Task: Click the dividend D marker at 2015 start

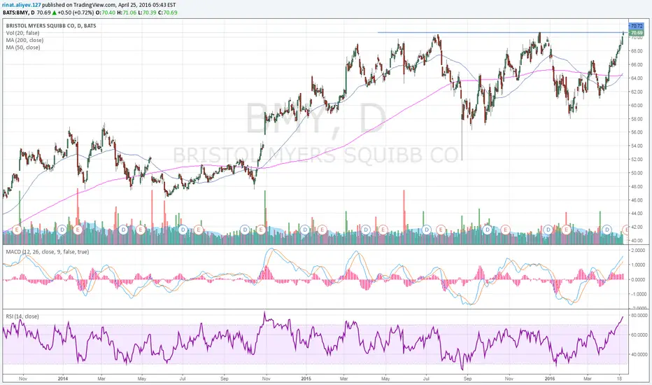Action: (x=305, y=230)
